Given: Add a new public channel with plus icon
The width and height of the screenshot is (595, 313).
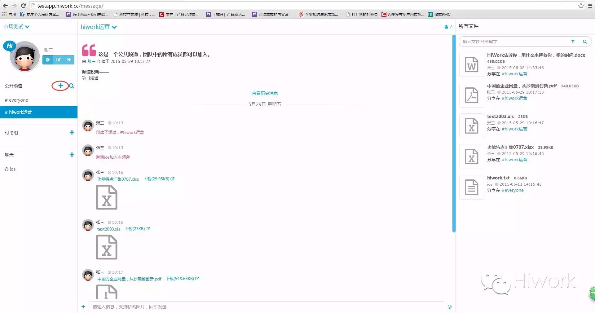Looking at the screenshot, I should 60,86.
